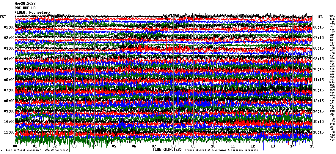This screenshot has width=336, height=154.
Task: Click the Apr26,2023 date header
Action: coord(25,4)
